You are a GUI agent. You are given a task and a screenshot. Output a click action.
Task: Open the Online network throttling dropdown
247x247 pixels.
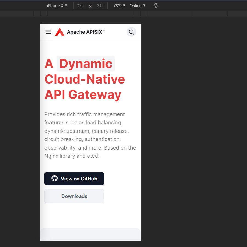click(137, 6)
